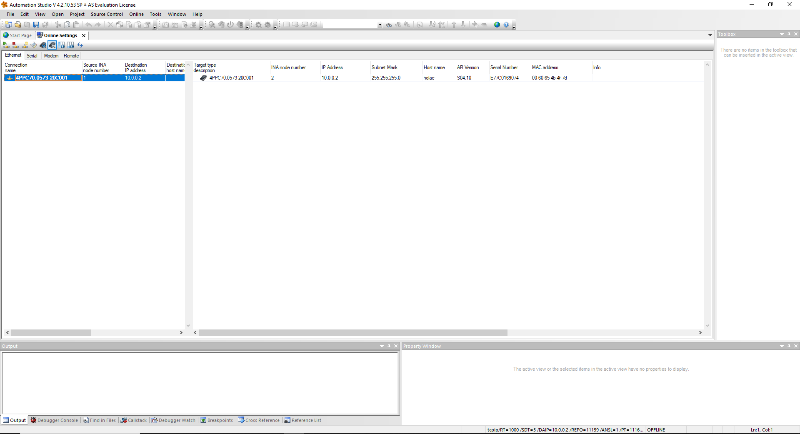This screenshot has width=800, height=434.
Task: Open the File menu
Action: click(x=10, y=14)
